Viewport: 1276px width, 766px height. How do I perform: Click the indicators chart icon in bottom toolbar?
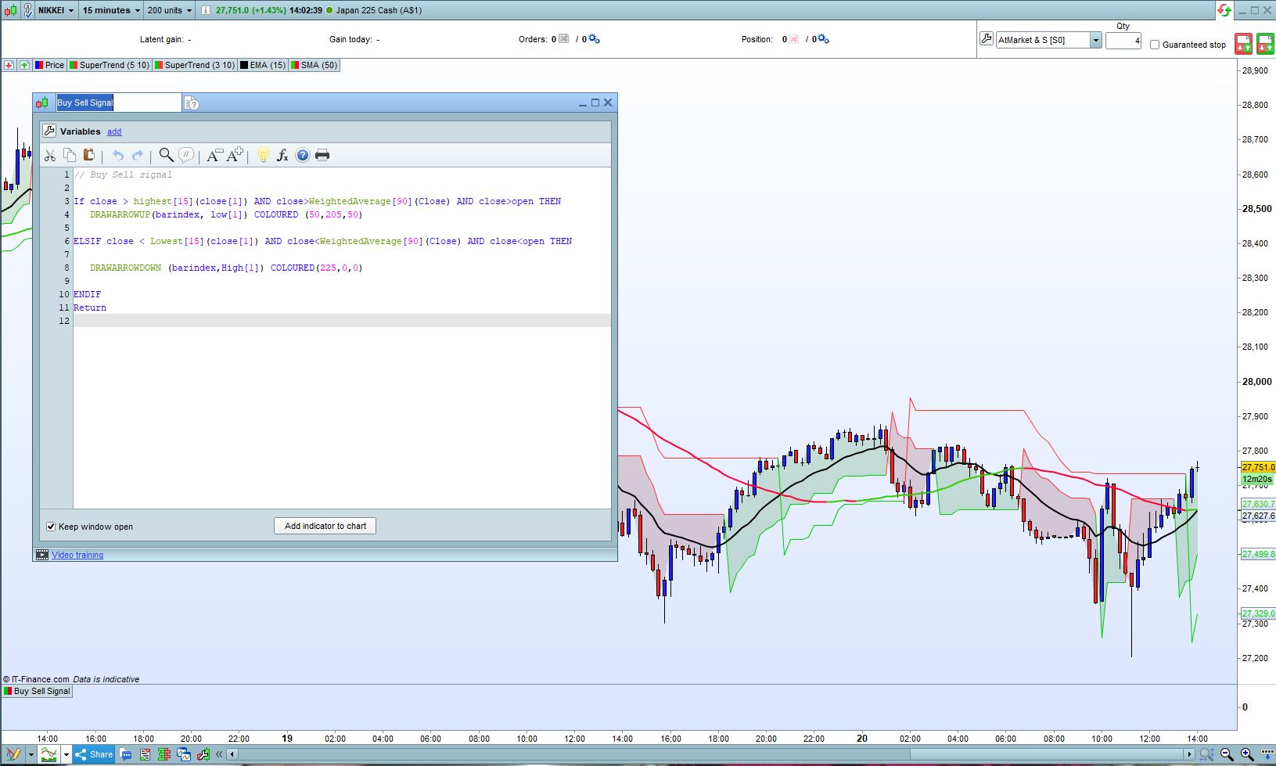click(49, 754)
